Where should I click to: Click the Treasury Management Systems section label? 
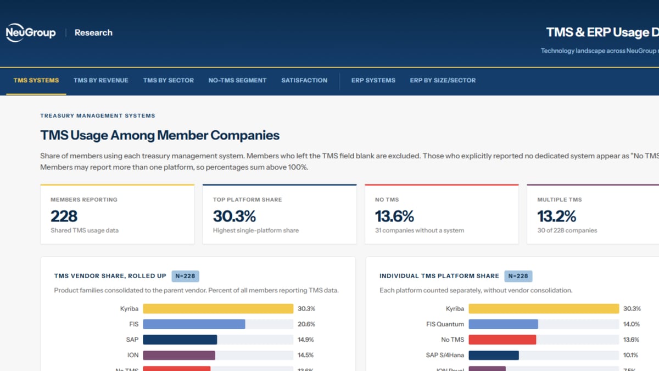click(x=98, y=116)
